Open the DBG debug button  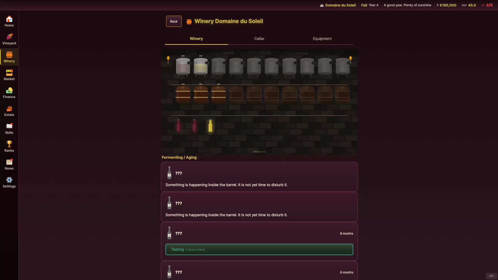click(x=491, y=276)
